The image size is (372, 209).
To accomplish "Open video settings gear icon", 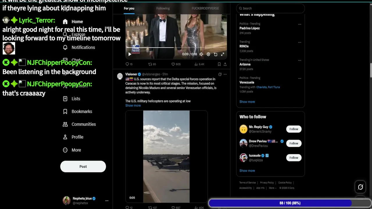I will point(208,54).
